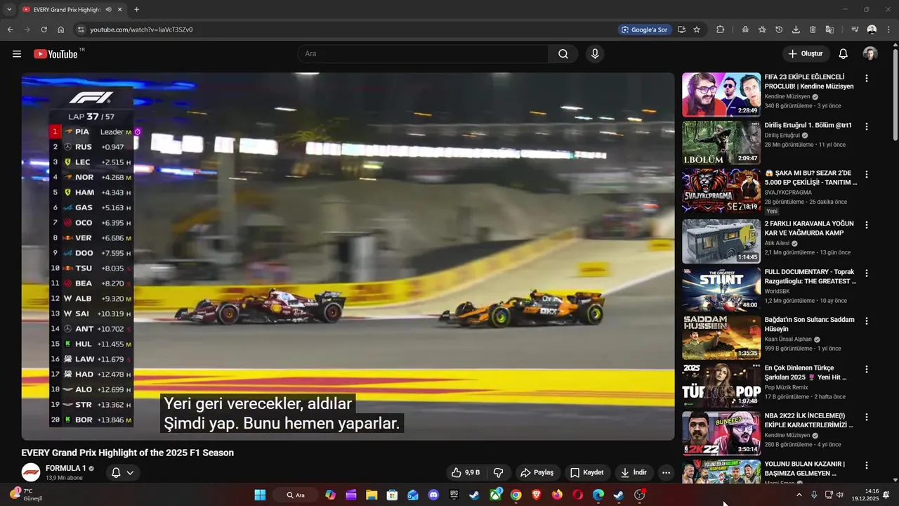Screen dimensions: 899x506
Task: Install app icon in address bar
Action: coord(681,30)
